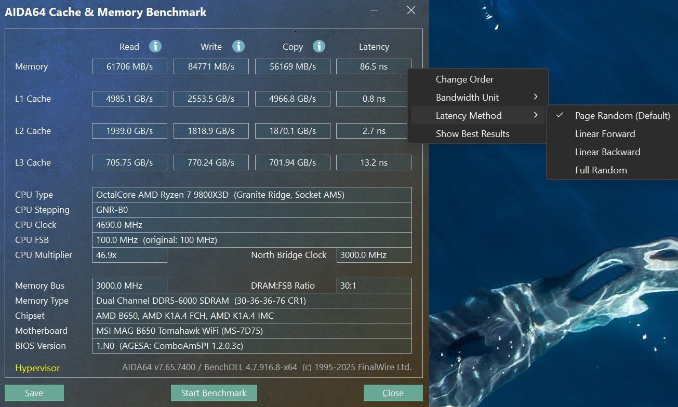
Task: Open the Read info icon
Action: point(155,46)
